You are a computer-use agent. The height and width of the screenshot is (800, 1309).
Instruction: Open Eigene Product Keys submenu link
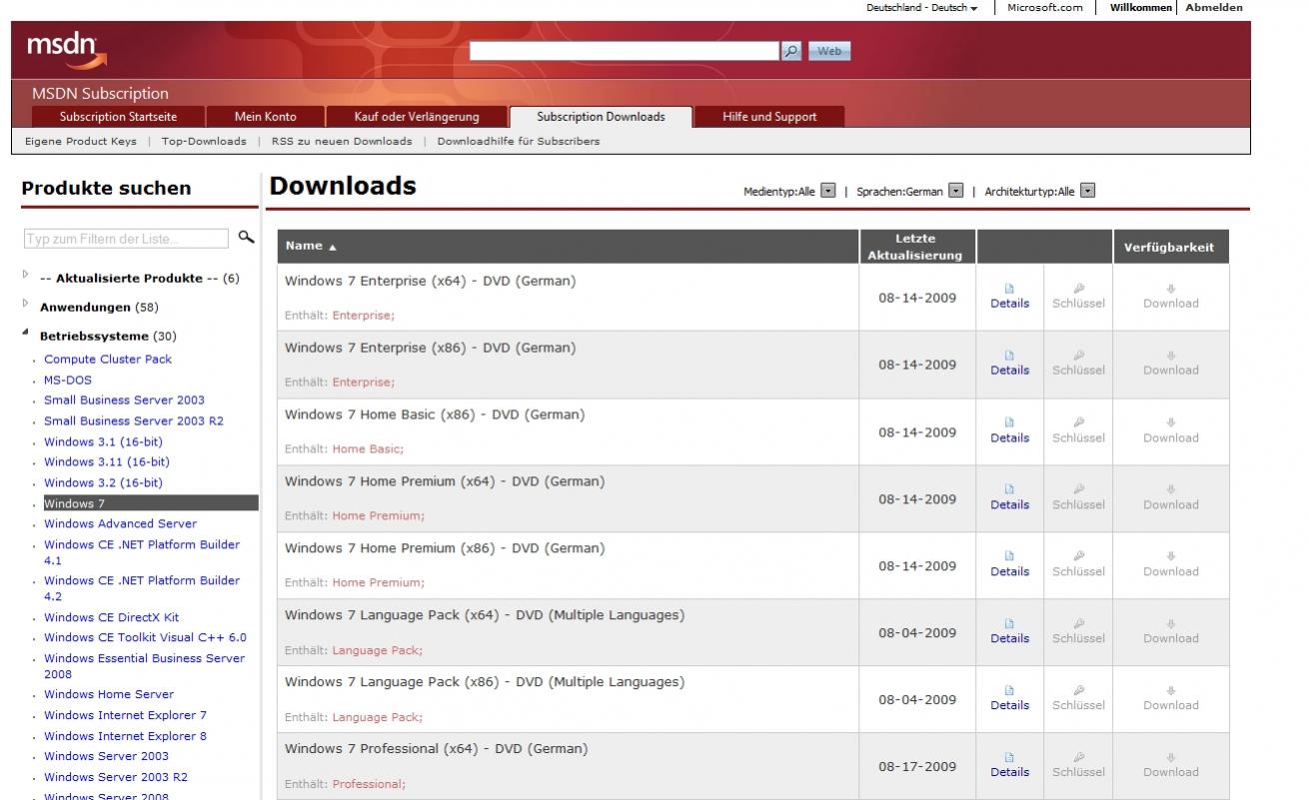pyautogui.click(x=81, y=141)
